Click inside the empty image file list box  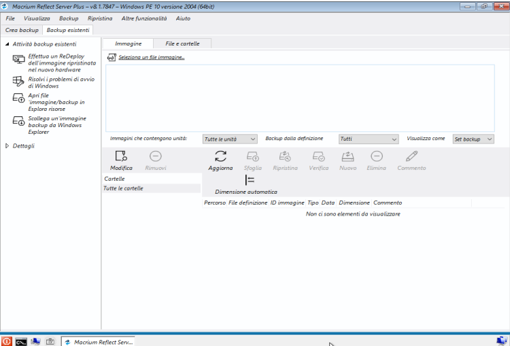tap(300, 98)
